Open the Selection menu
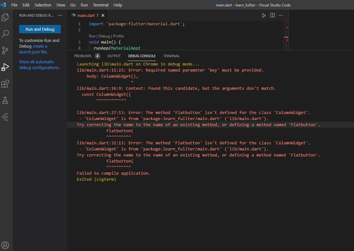 tap(42, 5)
